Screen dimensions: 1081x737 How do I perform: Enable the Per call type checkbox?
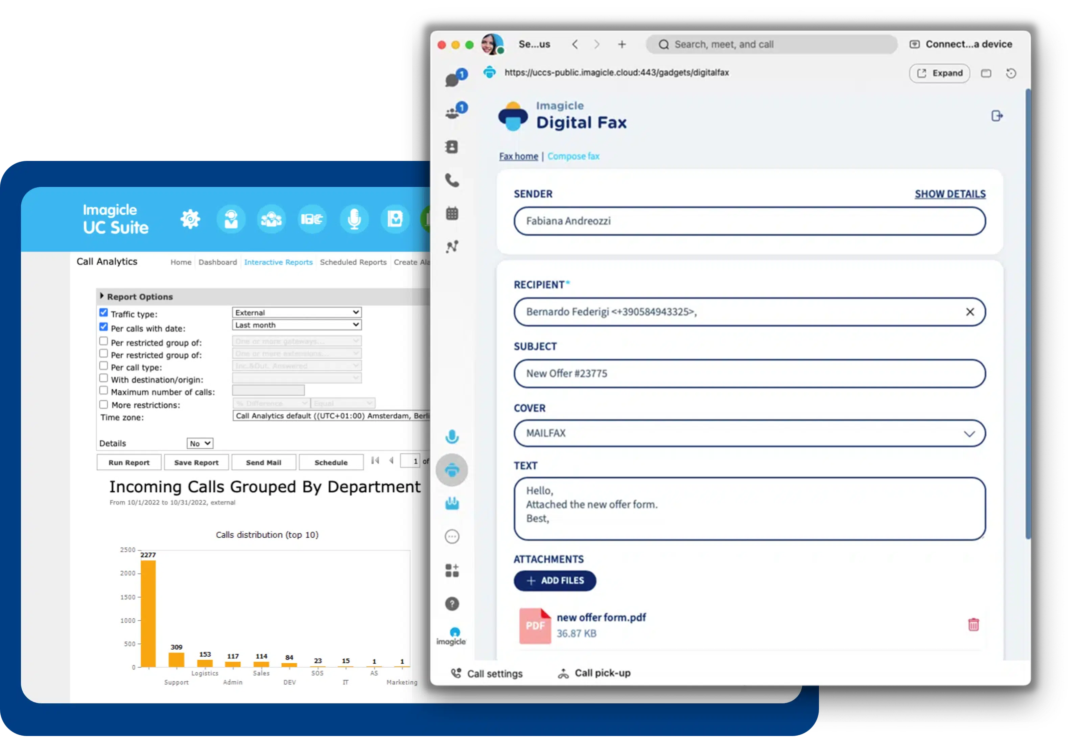104,366
